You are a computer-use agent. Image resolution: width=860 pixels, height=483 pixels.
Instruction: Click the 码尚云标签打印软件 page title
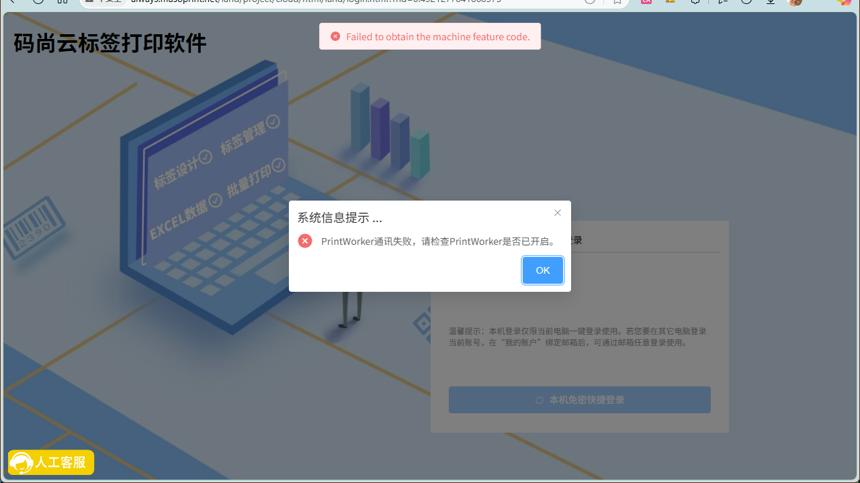tap(110, 43)
